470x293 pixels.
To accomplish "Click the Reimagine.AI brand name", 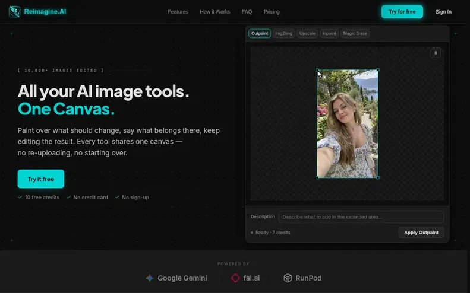I will (x=45, y=12).
